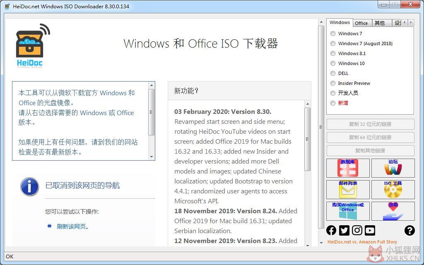
Task: Select the 开发人员 radio button
Action: coord(333,93)
